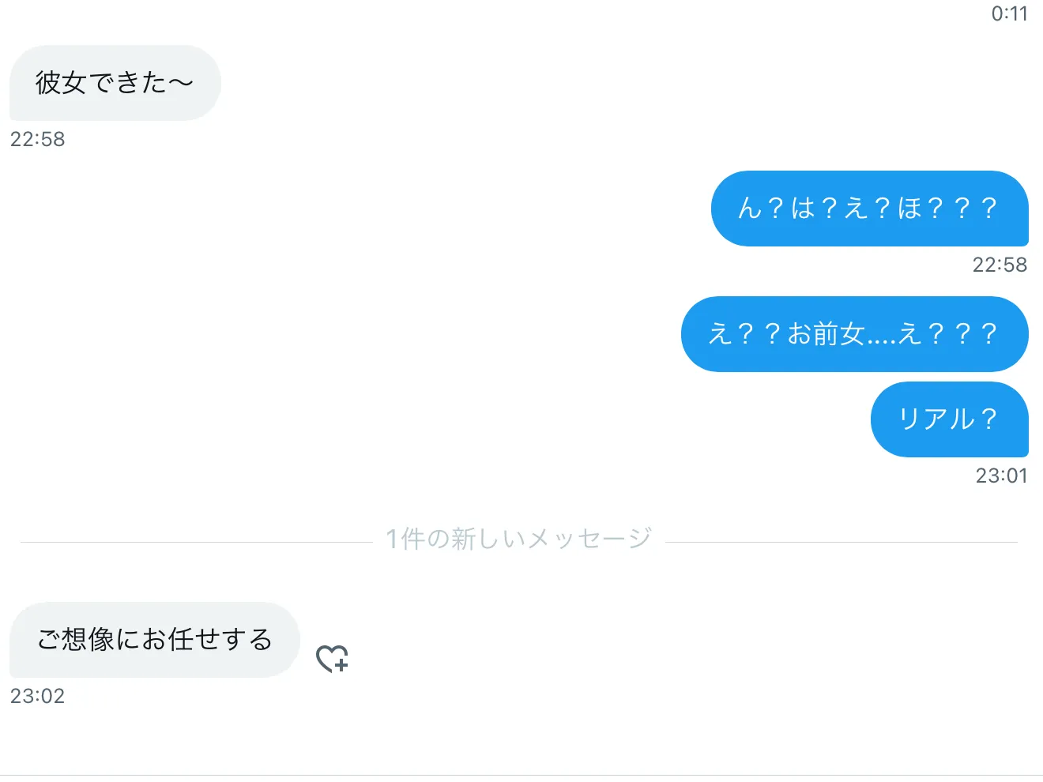Select the message bubble 彼女できた〜
This screenshot has width=1043, height=782.
click(x=115, y=83)
